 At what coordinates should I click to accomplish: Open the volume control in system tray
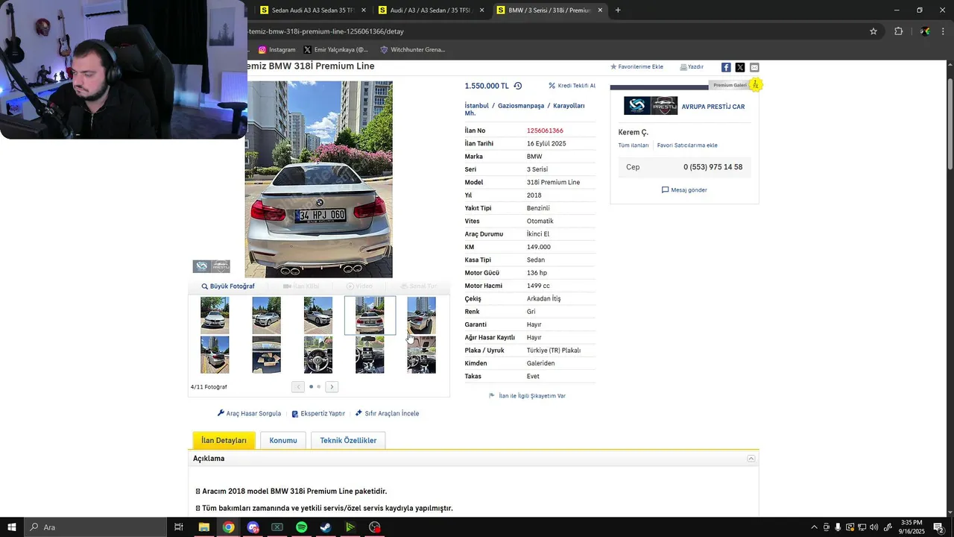[x=874, y=527]
